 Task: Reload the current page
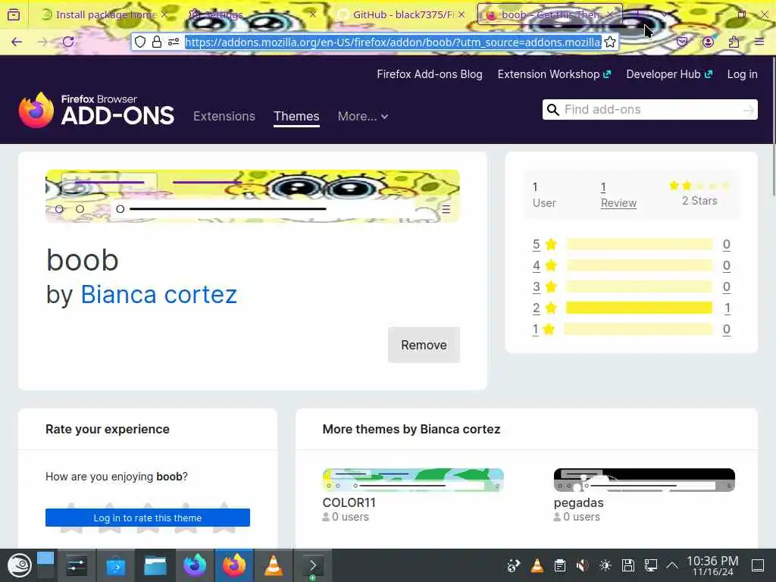(x=68, y=42)
